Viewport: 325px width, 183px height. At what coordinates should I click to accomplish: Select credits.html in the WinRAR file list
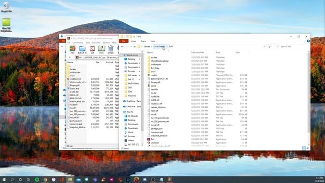point(75,79)
